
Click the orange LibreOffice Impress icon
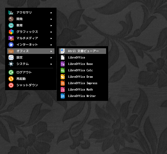63,83
